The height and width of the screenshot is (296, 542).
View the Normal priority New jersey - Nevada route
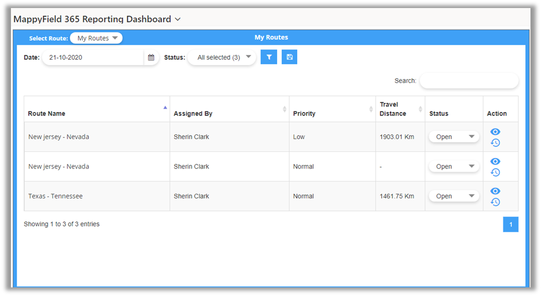click(495, 162)
